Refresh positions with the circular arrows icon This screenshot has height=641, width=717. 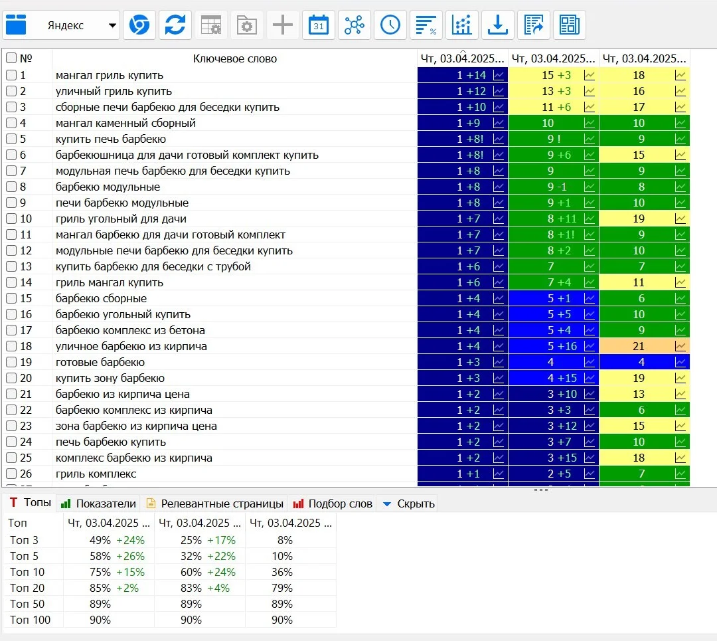tap(175, 25)
